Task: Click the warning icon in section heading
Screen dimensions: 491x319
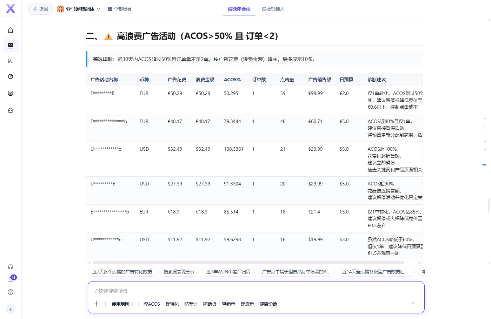Action: pos(108,36)
